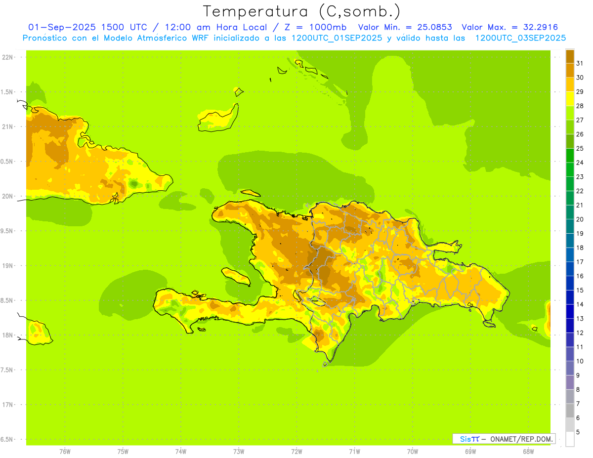Click the "70W" longitude label
Image resolution: width=593 pixels, height=458 pixels.
412,452
